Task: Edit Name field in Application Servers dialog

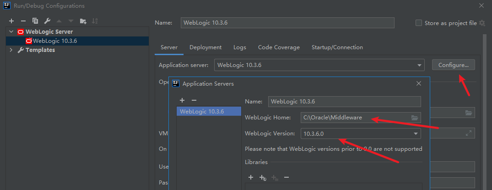Action: point(345,102)
